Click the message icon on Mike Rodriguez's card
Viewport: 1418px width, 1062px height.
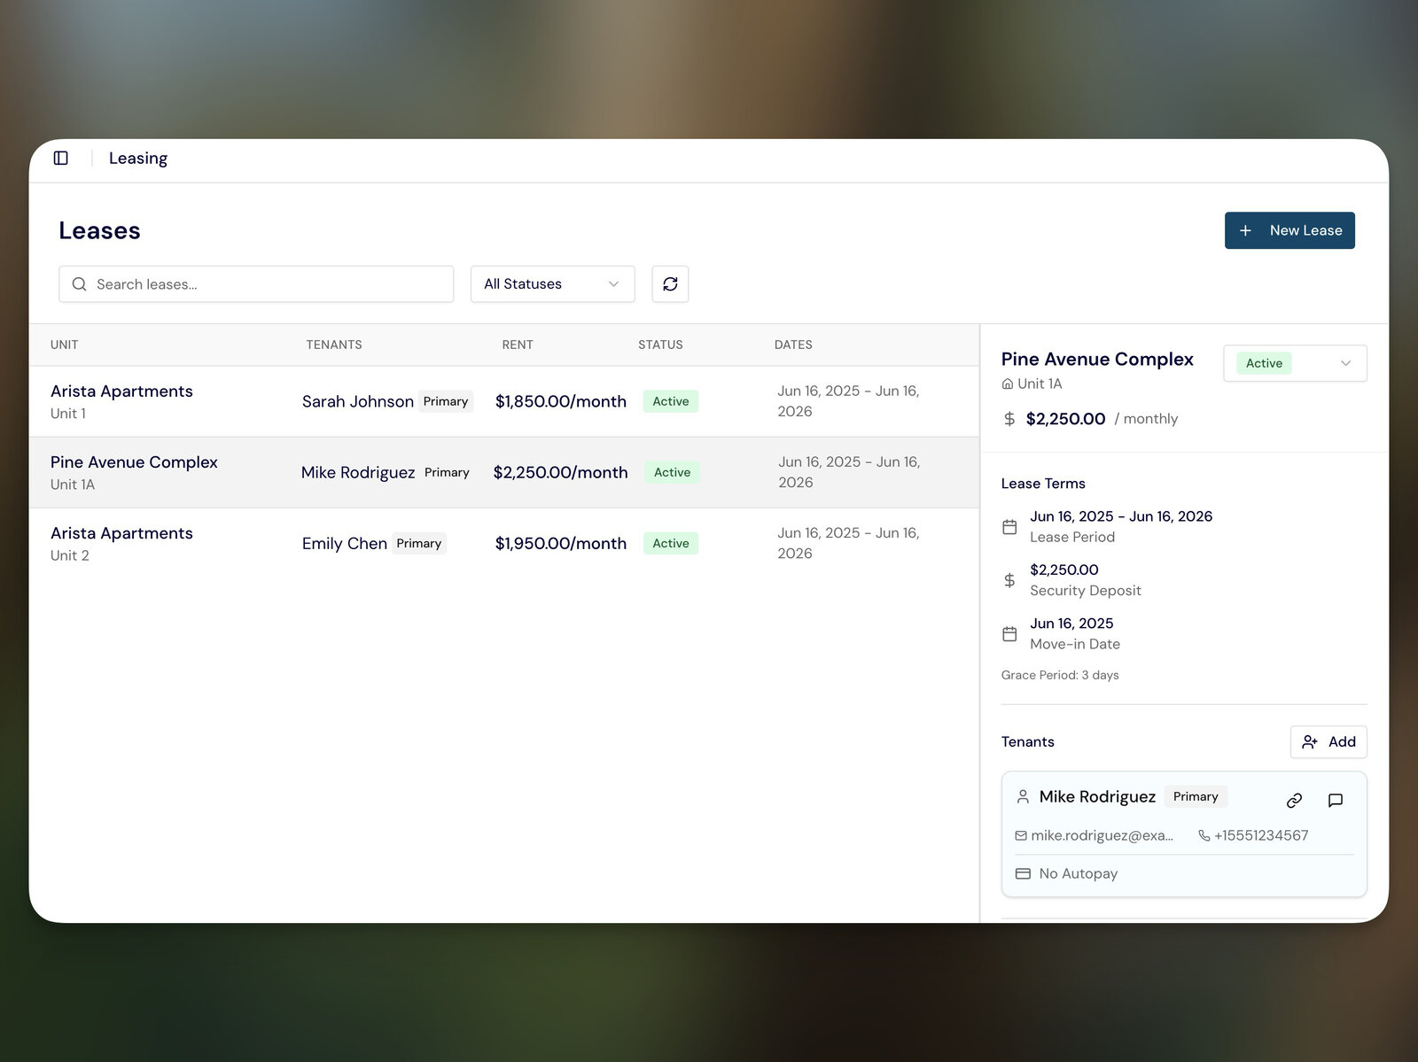pos(1335,800)
